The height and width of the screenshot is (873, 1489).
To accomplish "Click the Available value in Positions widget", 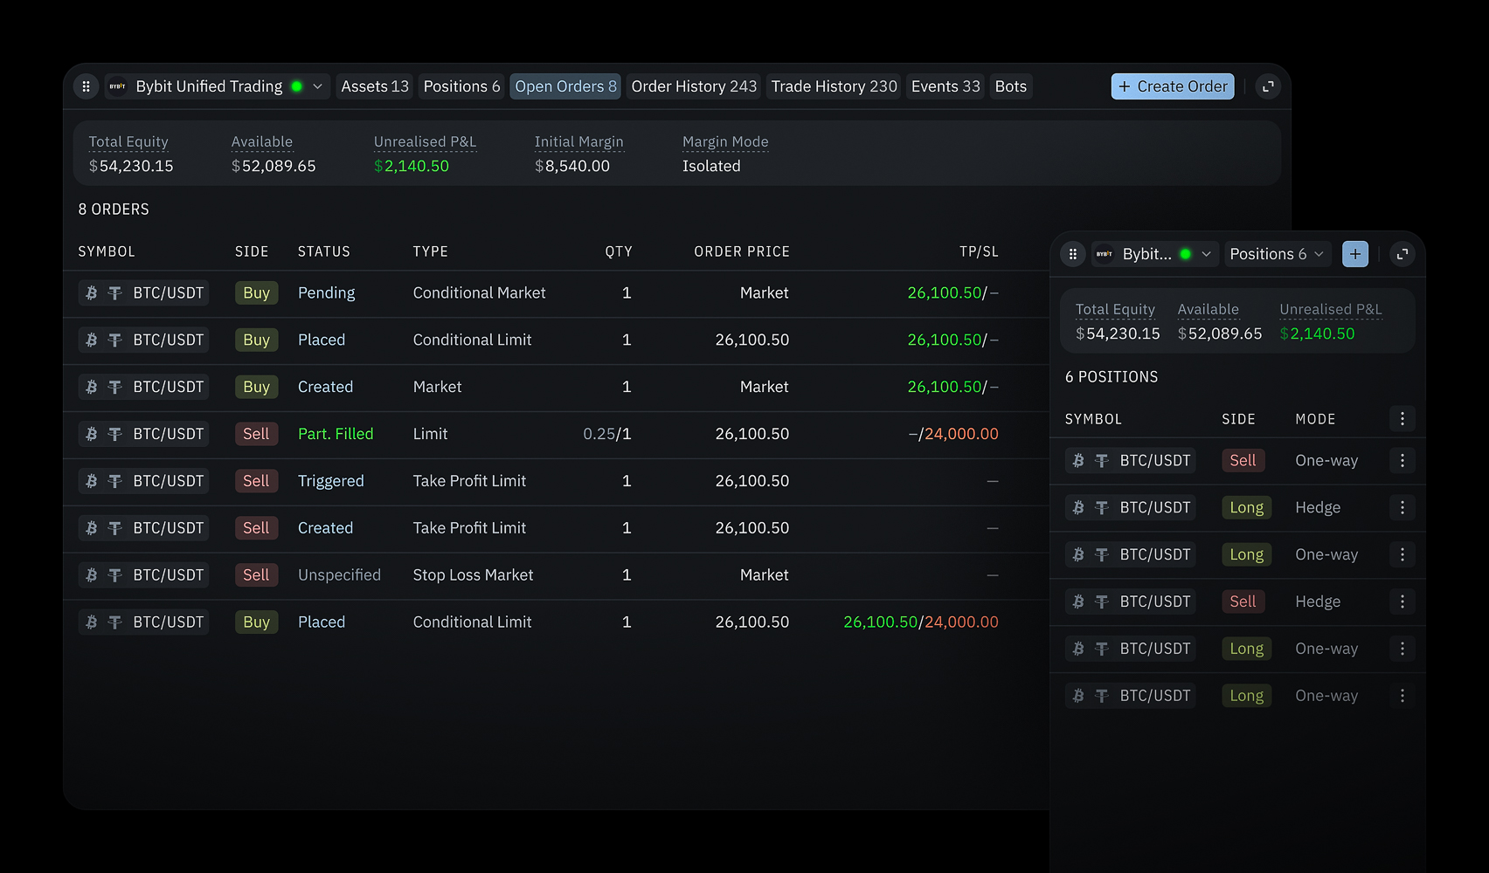I will (1220, 333).
